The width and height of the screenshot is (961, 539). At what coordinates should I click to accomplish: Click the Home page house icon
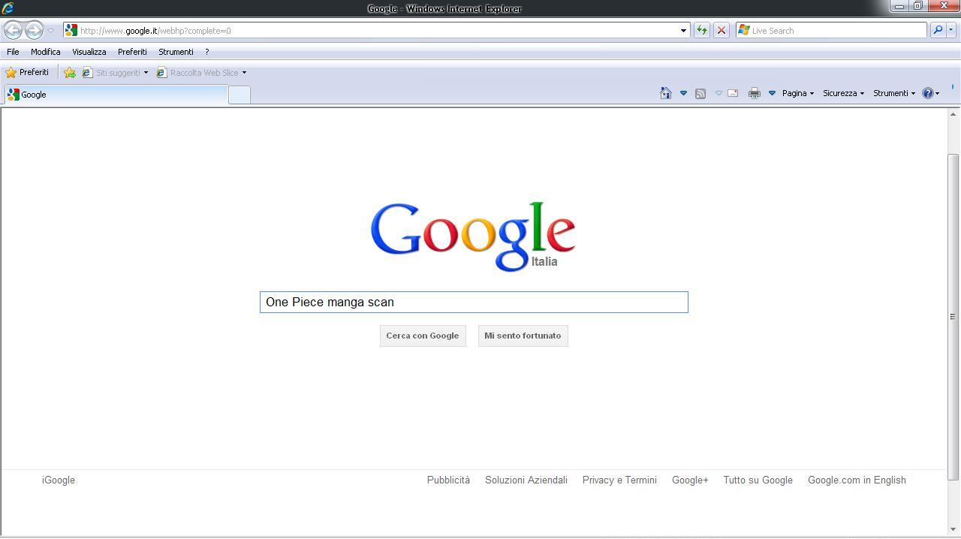click(x=665, y=93)
